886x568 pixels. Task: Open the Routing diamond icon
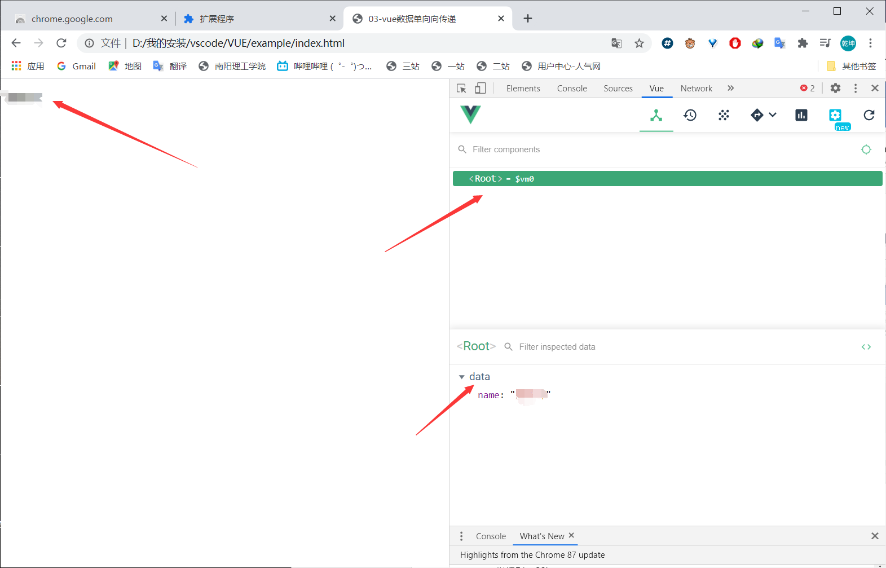pyautogui.click(x=757, y=115)
